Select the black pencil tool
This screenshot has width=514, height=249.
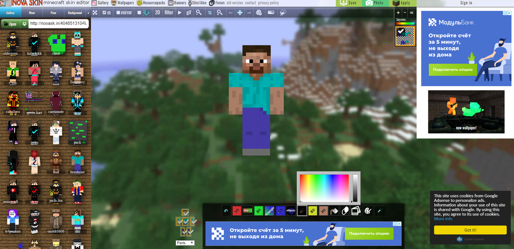click(x=302, y=210)
